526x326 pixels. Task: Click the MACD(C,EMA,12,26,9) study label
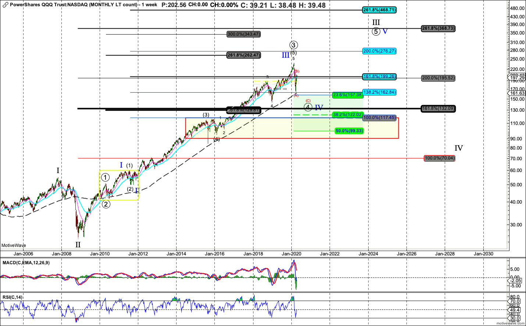26,263
